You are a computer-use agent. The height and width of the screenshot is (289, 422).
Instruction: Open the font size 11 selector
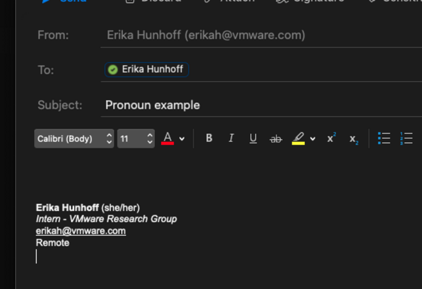pyautogui.click(x=136, y=138)
